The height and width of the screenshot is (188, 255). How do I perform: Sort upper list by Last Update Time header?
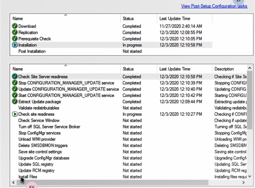(185, 18)
